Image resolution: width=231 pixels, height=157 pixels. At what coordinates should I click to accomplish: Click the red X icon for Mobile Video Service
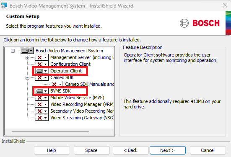[x=39, y=98]
